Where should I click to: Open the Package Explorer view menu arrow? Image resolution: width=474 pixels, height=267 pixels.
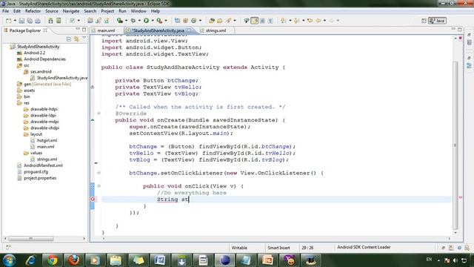coord(84,38)
